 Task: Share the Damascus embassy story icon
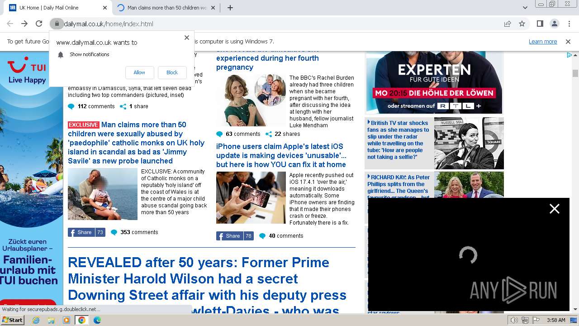123,106
